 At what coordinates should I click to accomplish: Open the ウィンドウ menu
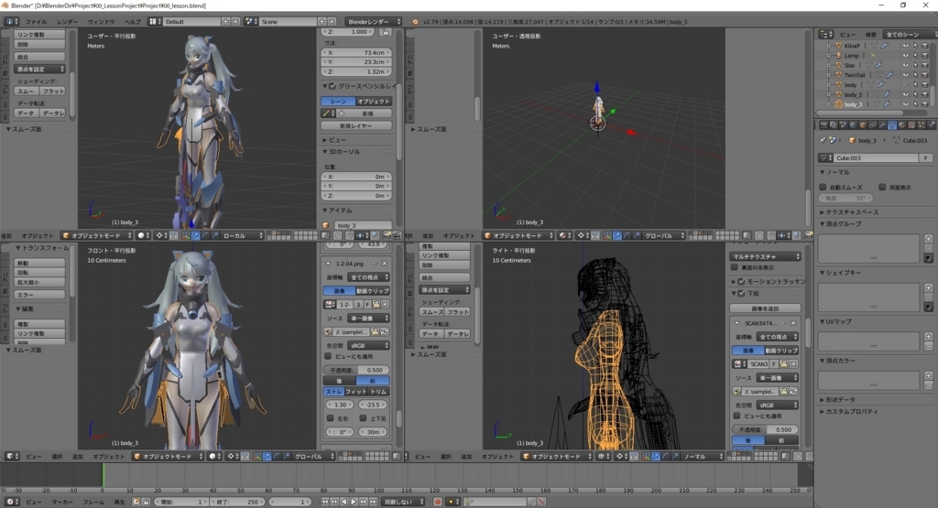click(101, 22)
